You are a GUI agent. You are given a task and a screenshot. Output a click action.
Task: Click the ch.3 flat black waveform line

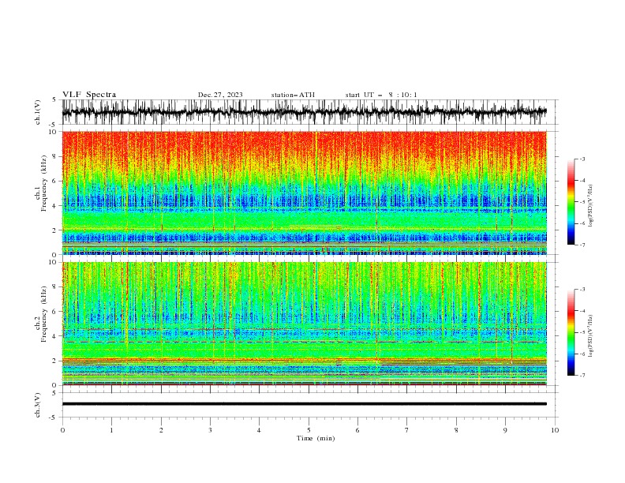[x=304, y=404]
